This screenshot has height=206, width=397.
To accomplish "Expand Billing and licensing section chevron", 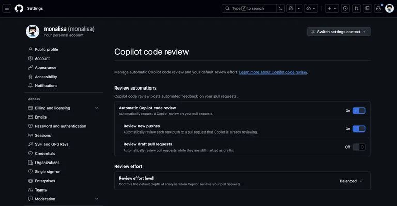I will pyautogui.click(x=97, y=108).
